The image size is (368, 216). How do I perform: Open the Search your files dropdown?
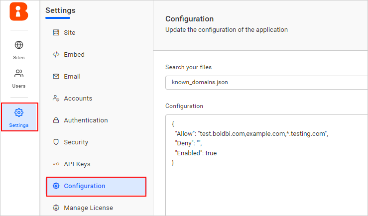point(266,83)
